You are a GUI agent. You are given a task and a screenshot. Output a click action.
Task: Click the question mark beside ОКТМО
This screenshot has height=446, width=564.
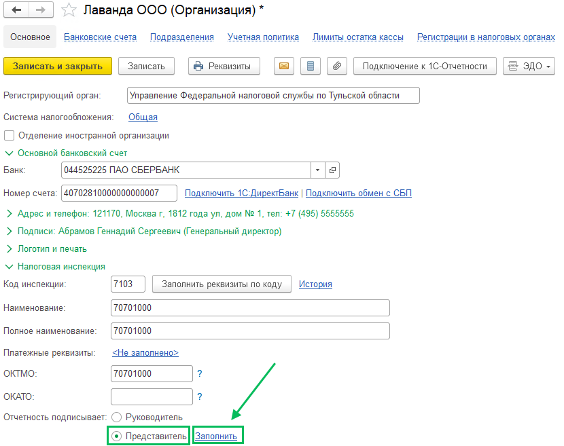click(x=200, y=374)
